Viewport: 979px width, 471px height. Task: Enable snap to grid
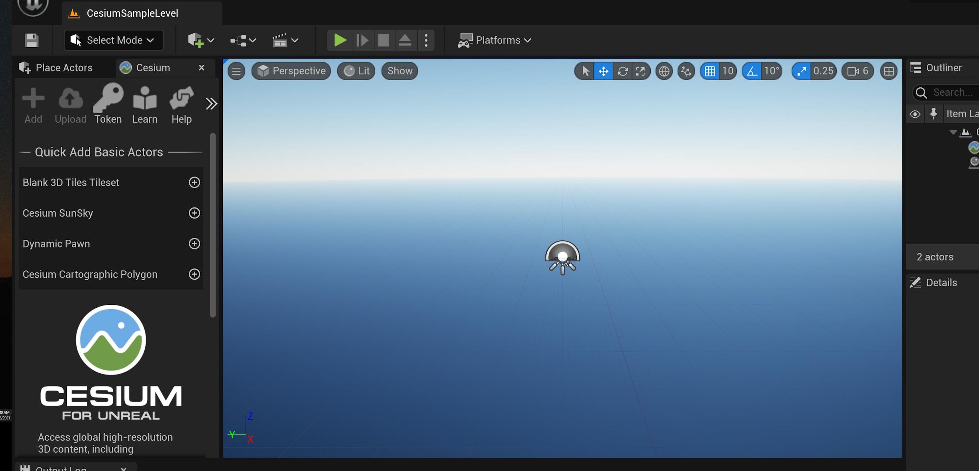(x=710, y=71)
